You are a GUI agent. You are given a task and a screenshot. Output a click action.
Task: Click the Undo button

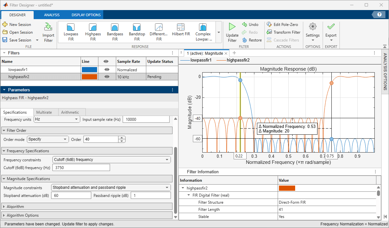(250, 24)
